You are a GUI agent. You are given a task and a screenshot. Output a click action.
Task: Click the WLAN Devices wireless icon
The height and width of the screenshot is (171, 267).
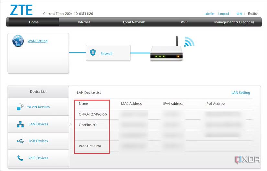[21, 107]
